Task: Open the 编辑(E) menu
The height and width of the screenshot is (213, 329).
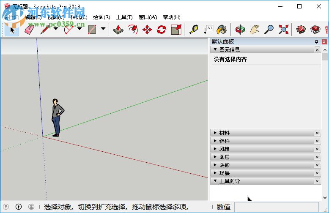Action: [x=33, y=17]
